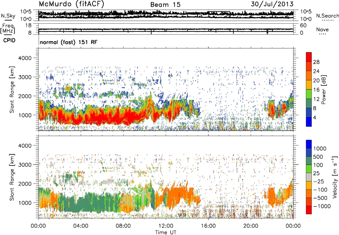This screenshot has height=235, width=339.
Task: Click the 'normal (fast) 151 RF' text
Action: pyautogui.click(x=69, y=42)
